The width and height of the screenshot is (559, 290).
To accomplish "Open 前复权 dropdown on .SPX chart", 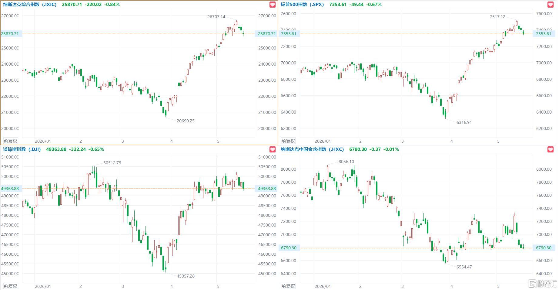I will (x=288, y=141).
